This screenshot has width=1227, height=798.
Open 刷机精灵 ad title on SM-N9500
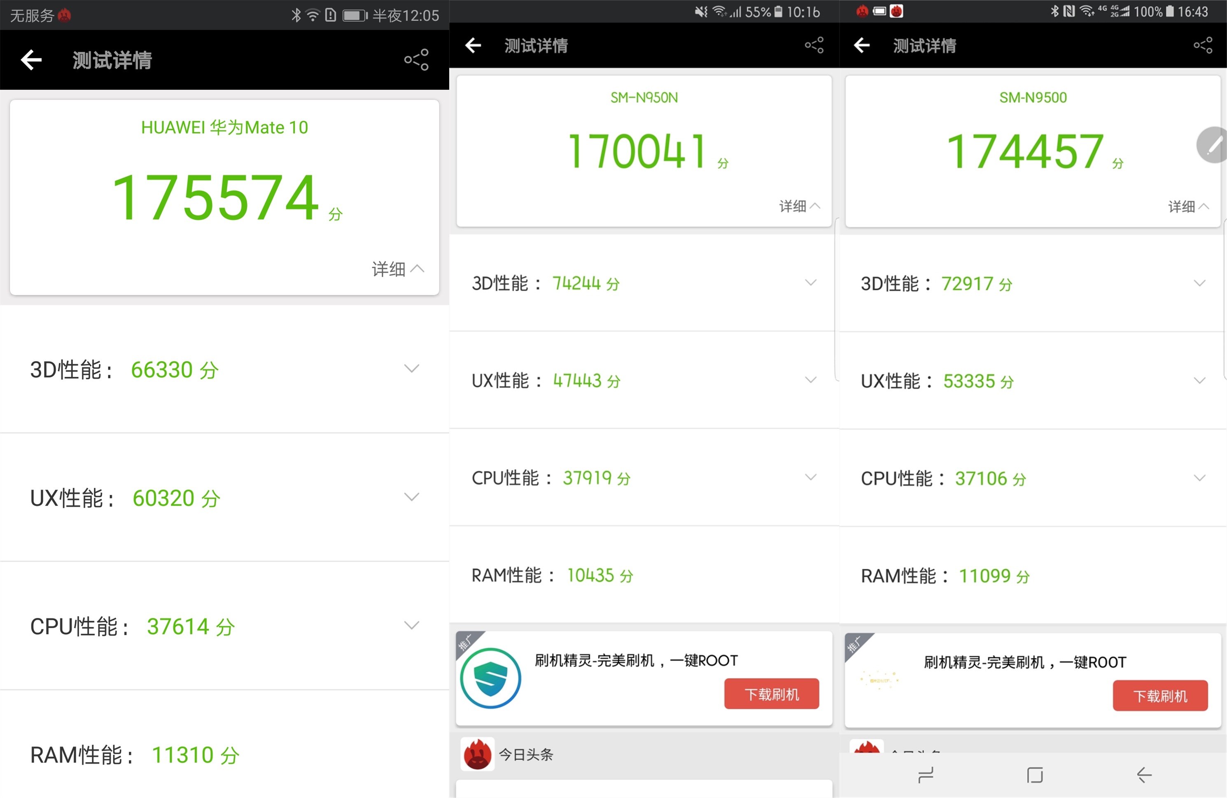pos(1025,662)
